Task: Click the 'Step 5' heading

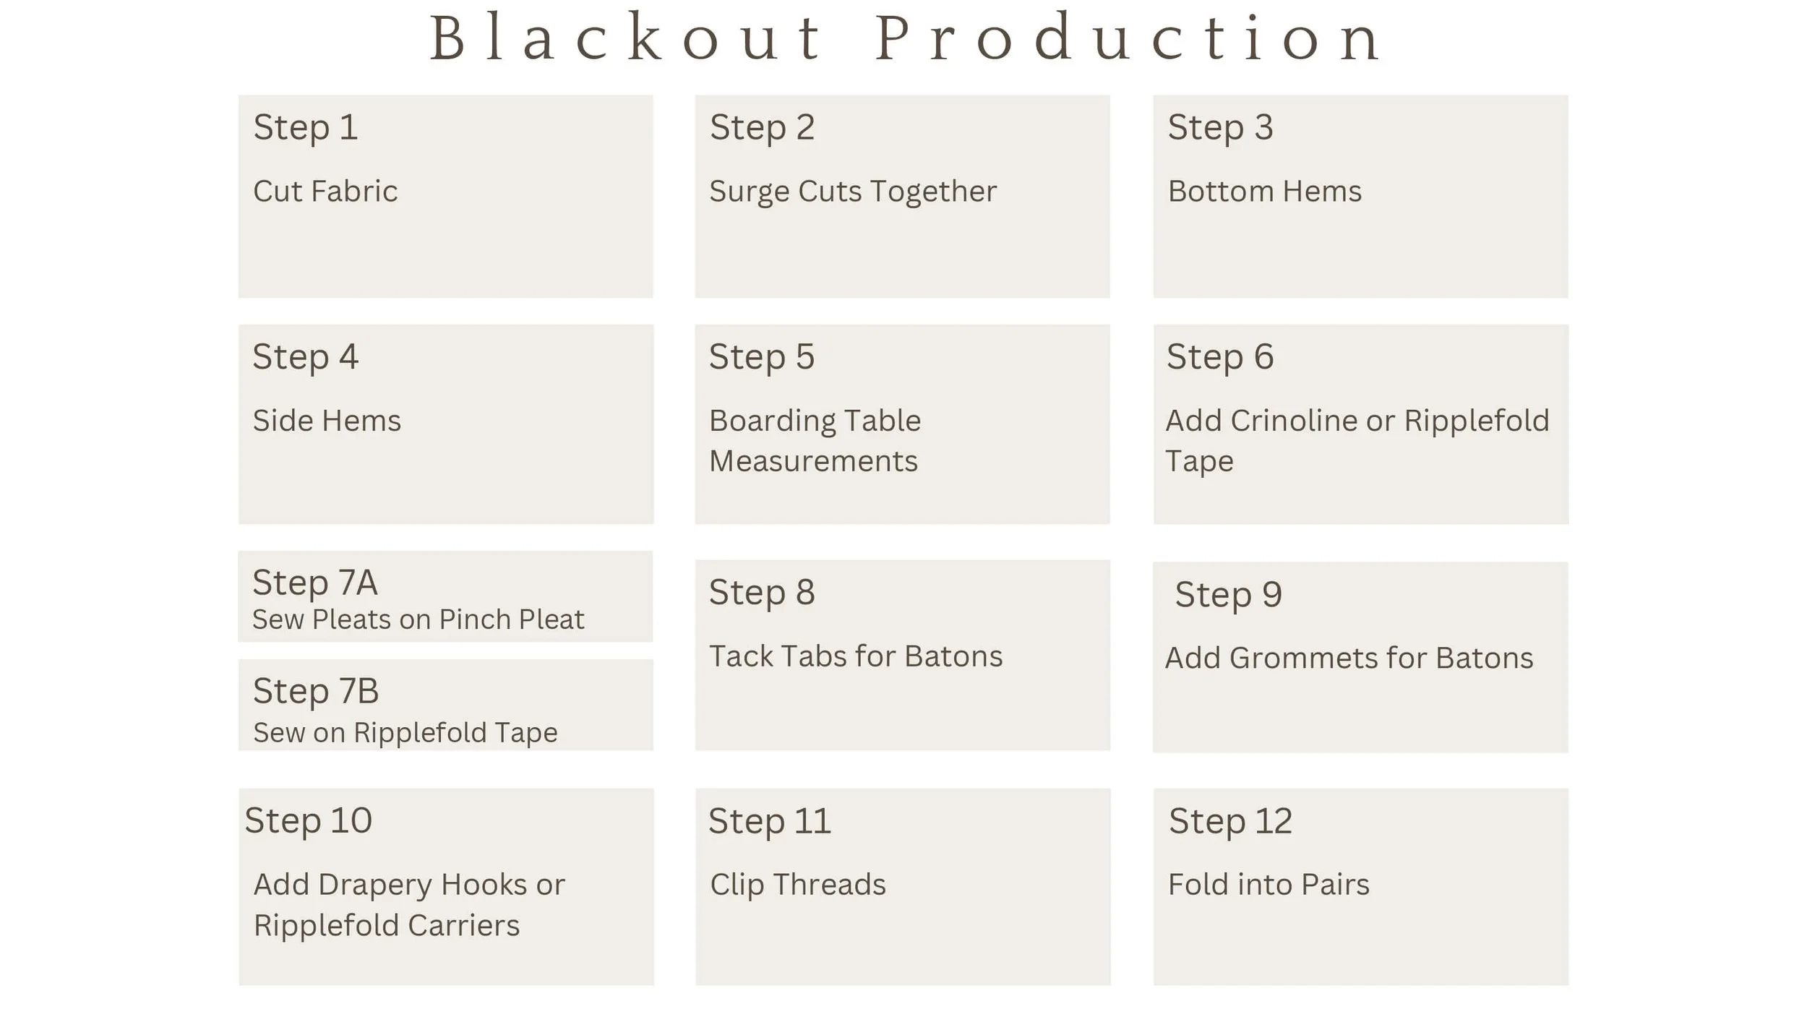Action: [762, 358]
